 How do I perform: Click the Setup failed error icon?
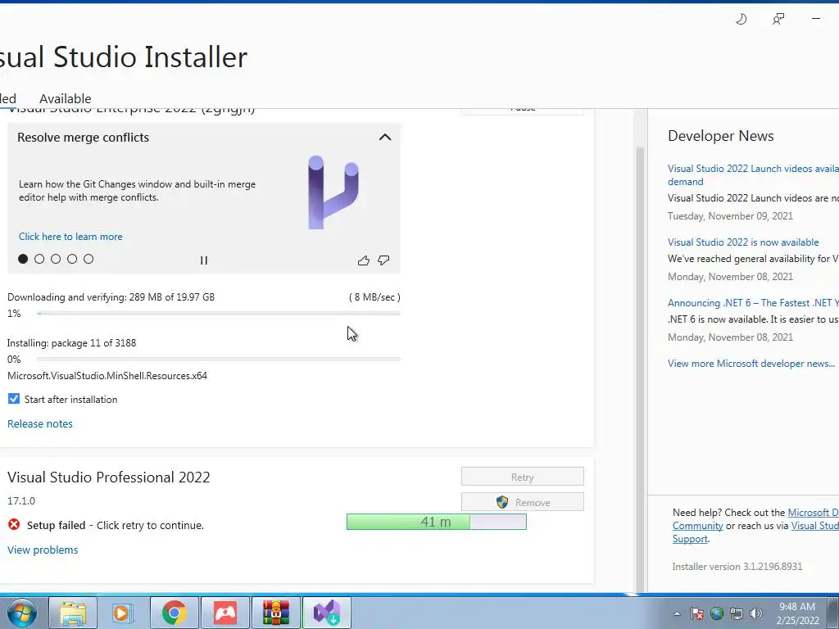14,525
